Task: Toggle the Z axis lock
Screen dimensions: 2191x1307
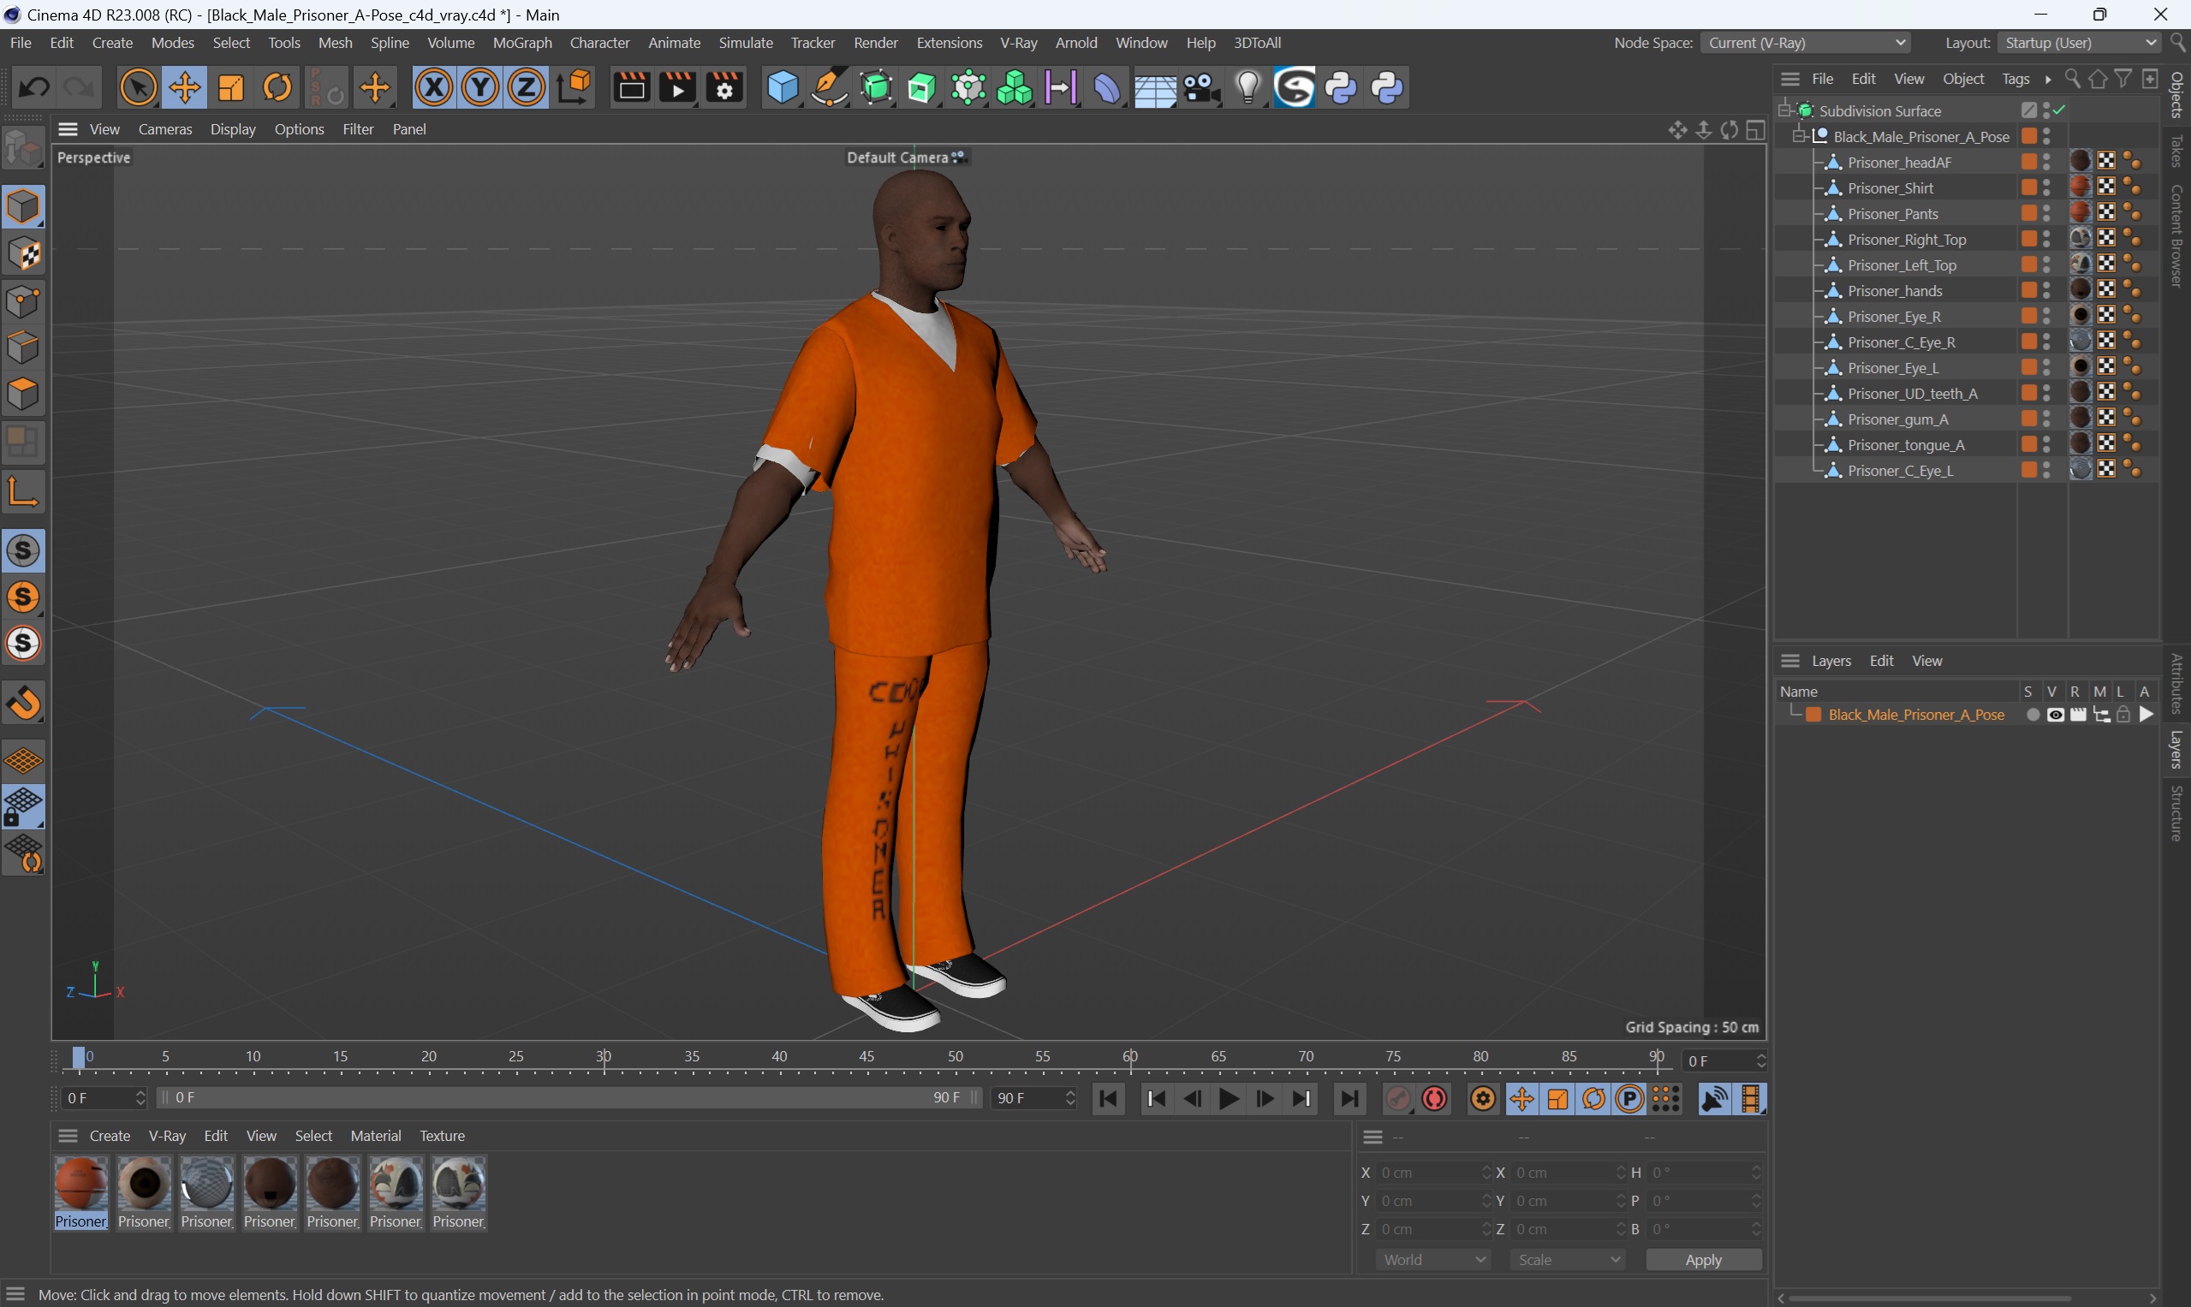Action: [x=527, y=87]
